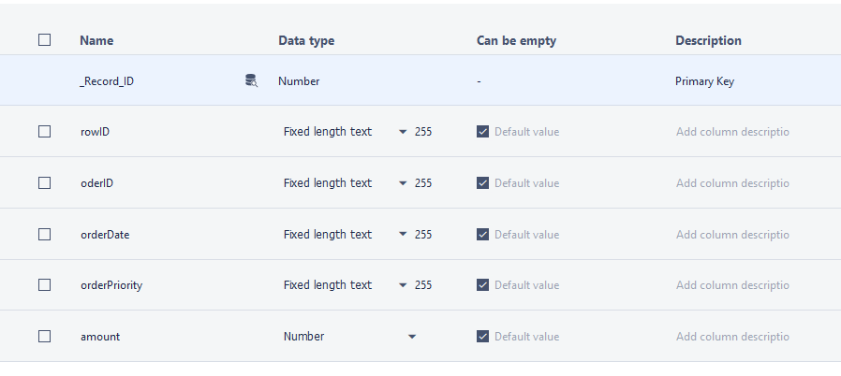The width and height of the screenshot is (841, 376).
Task: Open the amount Number type dropdown
Action: pyautogui.click(x=411, y=337)
